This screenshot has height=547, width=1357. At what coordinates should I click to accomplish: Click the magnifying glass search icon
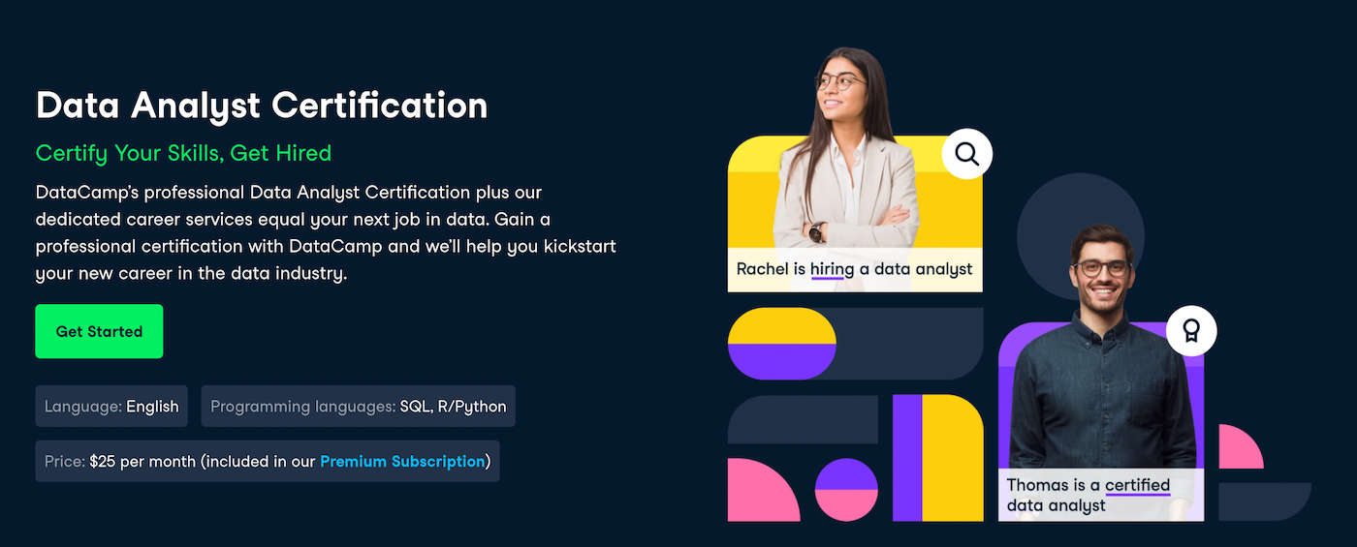coord(966,154)
